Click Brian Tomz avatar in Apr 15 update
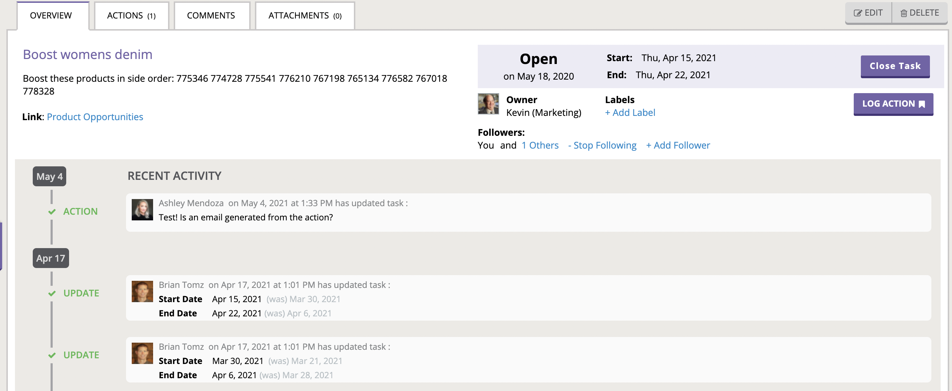This screenshot has width=952, height=391. pos(142,291)
